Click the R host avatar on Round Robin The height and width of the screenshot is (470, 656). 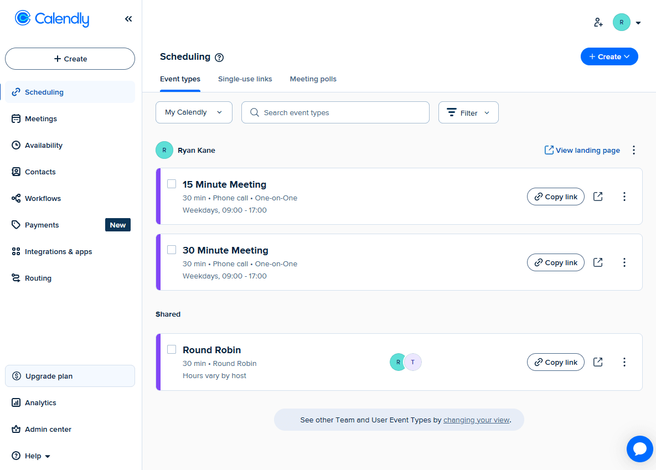coord(397,362)
